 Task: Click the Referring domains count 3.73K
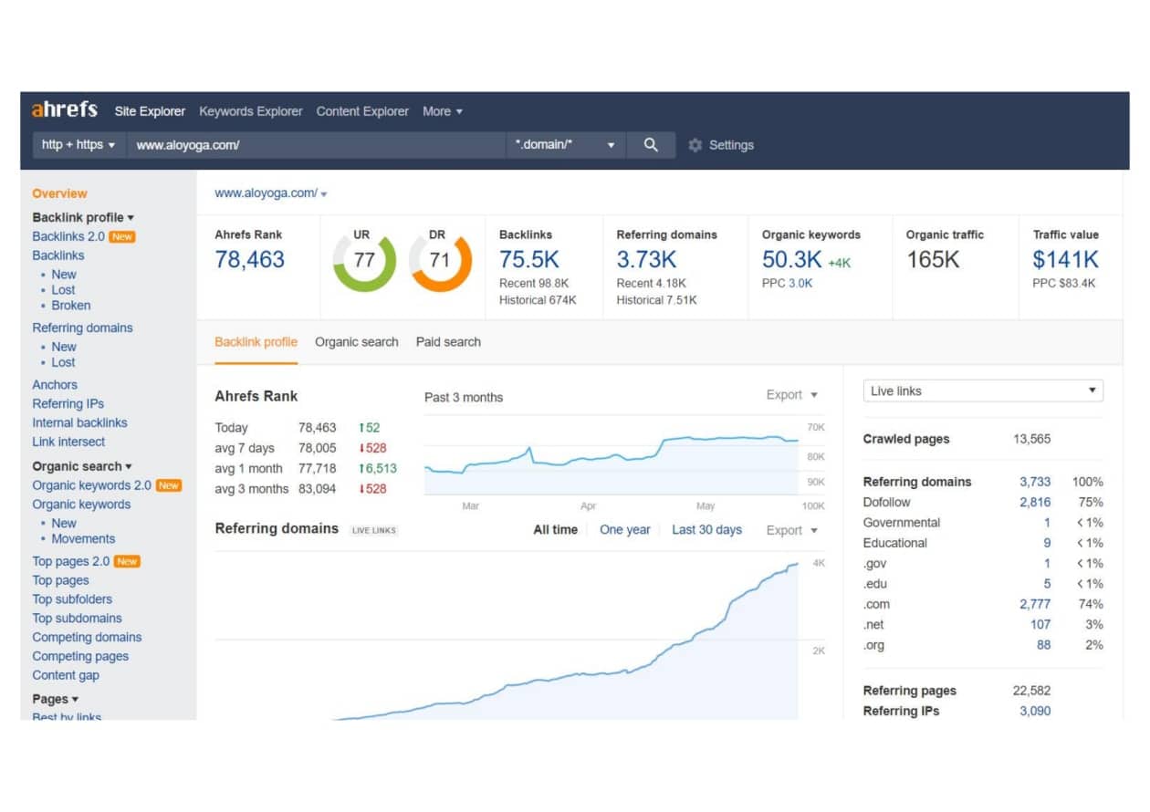(647, 260)
